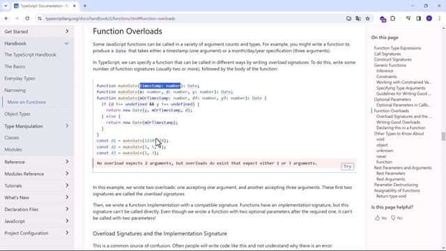Jump to Parameter Destructuring section

click(396, 185)
